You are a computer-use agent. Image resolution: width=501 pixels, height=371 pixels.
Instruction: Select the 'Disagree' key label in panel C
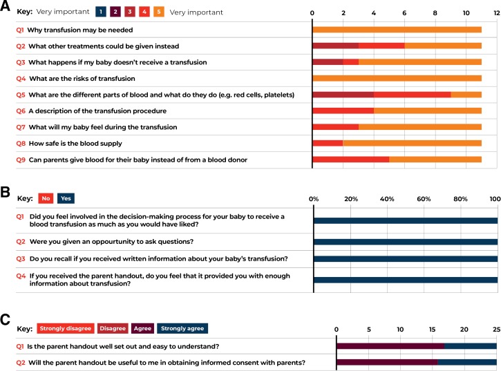(113, 328)
